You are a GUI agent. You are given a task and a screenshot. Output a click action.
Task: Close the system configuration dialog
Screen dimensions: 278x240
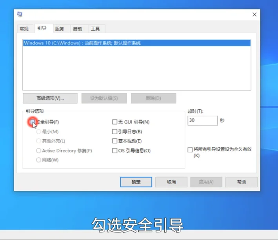tap(254, 15)
